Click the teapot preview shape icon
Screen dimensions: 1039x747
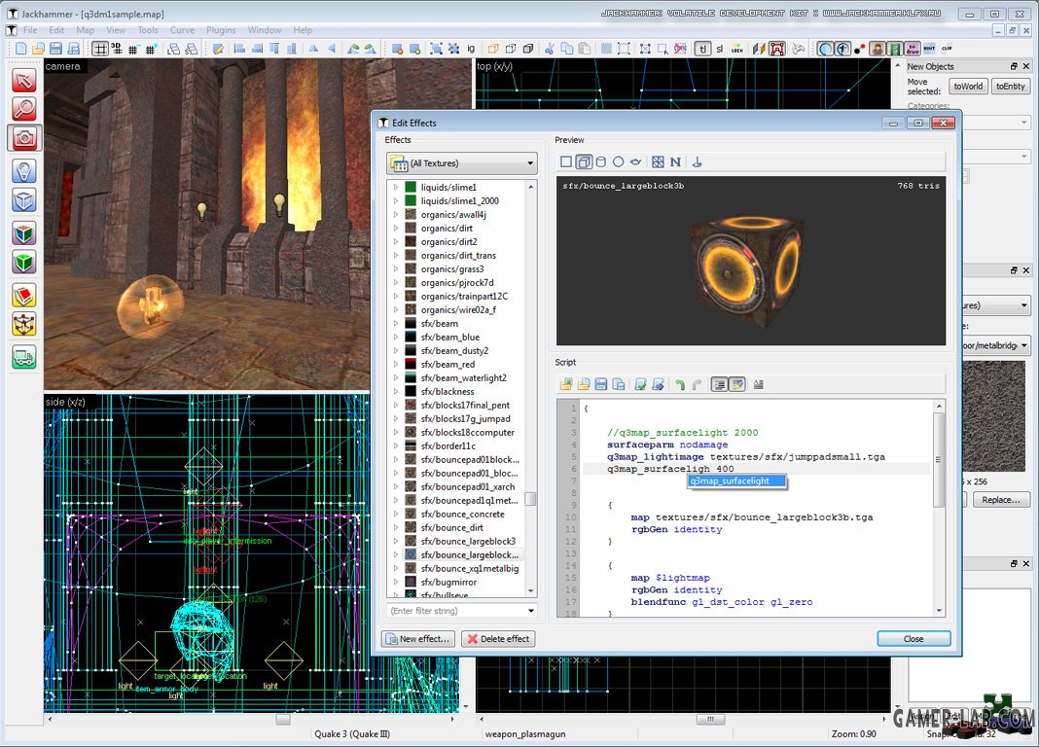coord(635,161)
